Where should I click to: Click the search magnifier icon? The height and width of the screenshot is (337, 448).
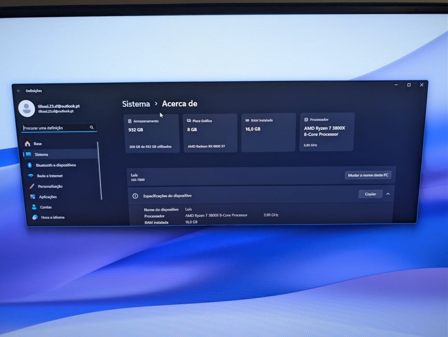point(92,127)
